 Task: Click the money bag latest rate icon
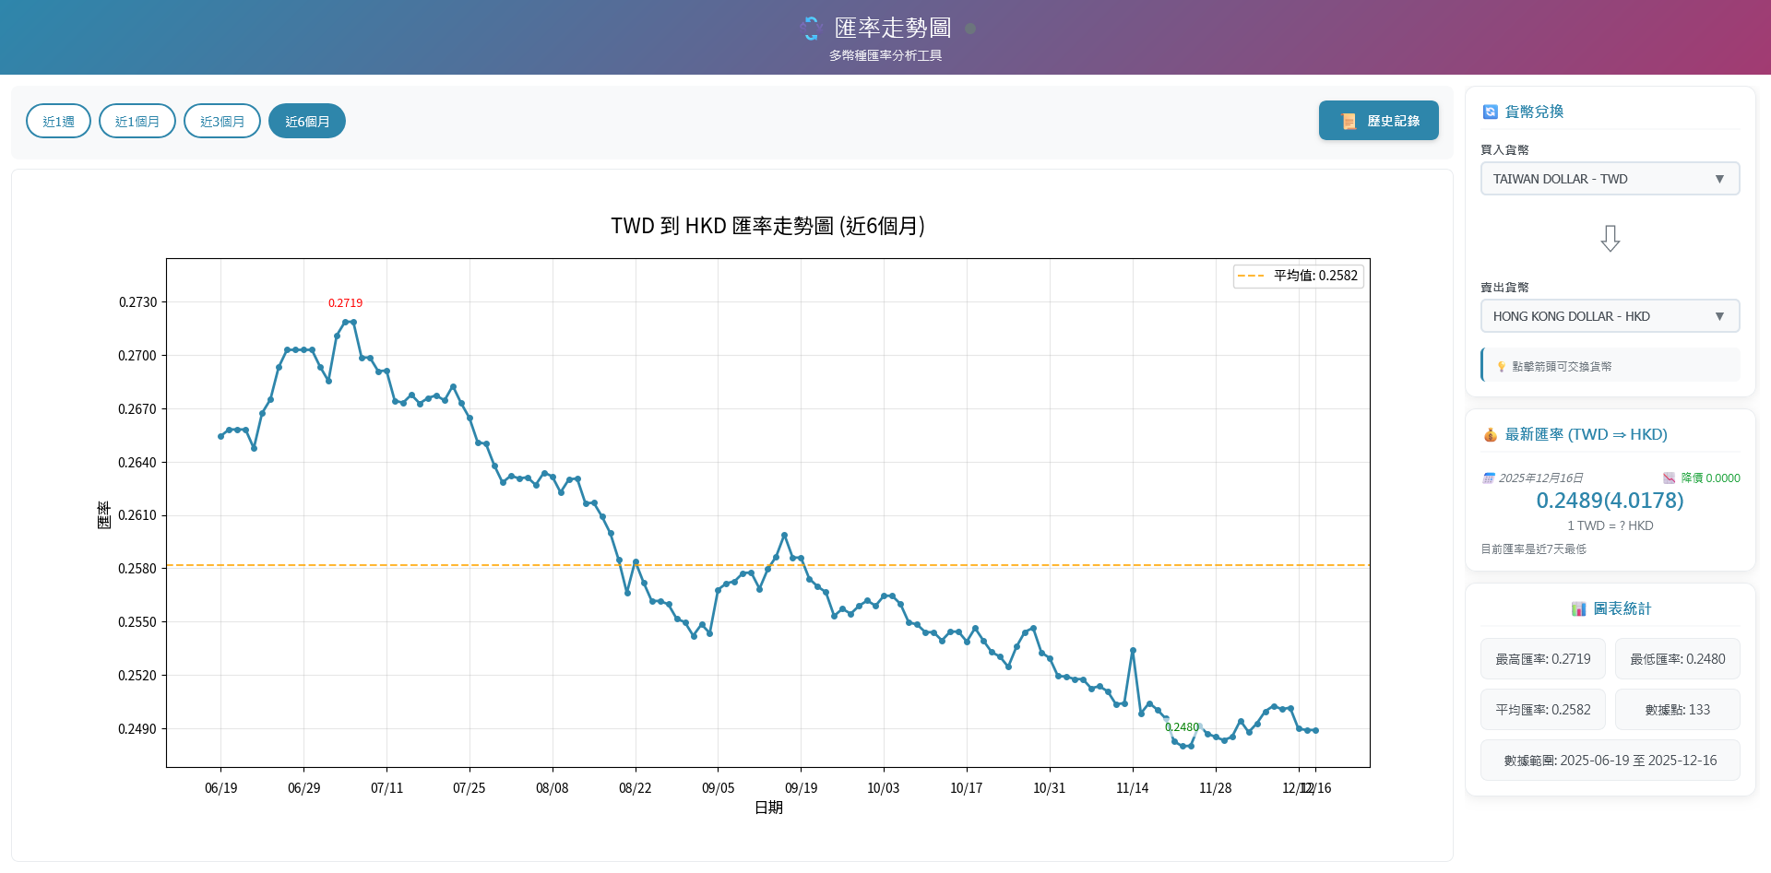click(1490, 435)
